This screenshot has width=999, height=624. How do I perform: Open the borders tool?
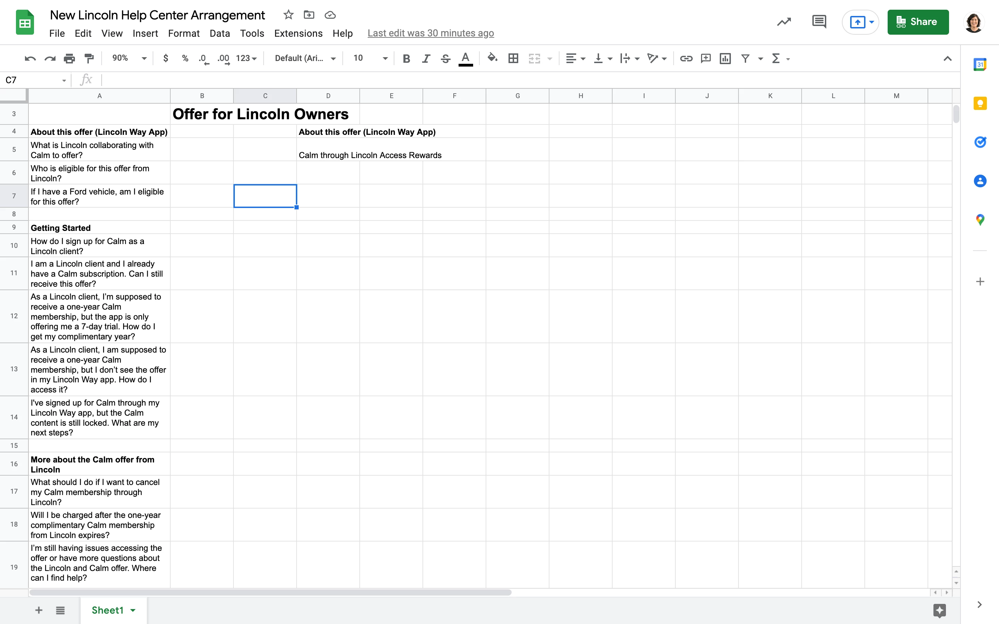tap(513, 58)
